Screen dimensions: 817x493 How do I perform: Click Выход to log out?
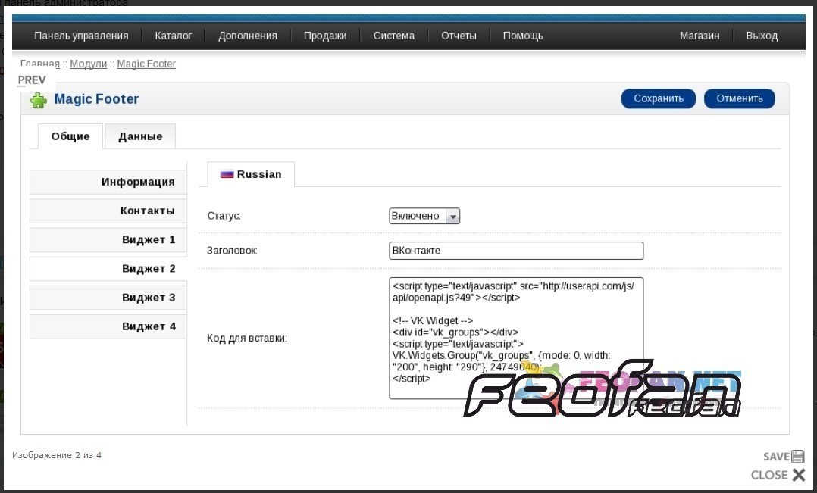pos(762,36)
